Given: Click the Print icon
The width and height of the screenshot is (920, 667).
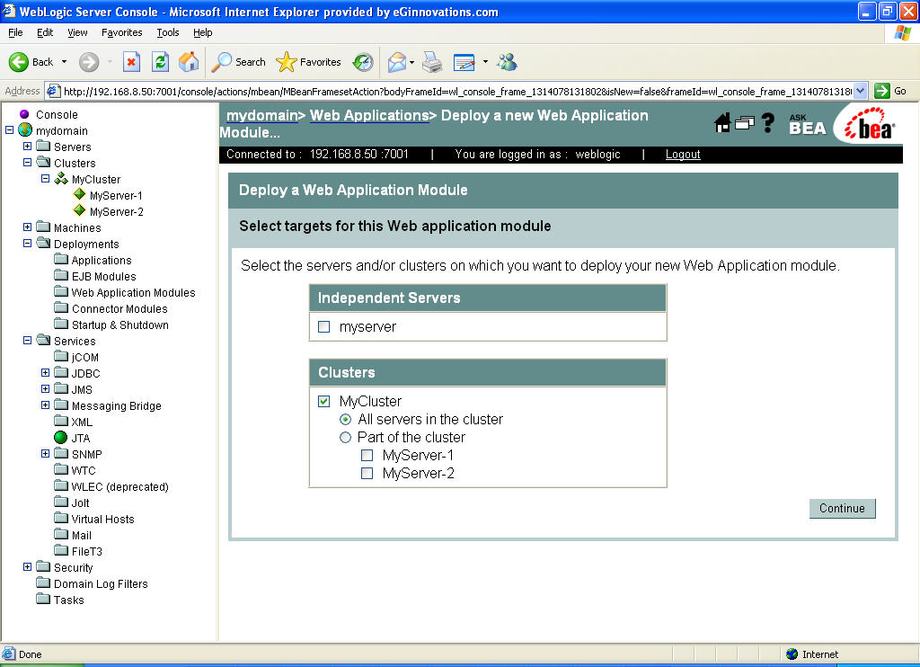Looking at the screenshot, I should (x=432, y=62).
